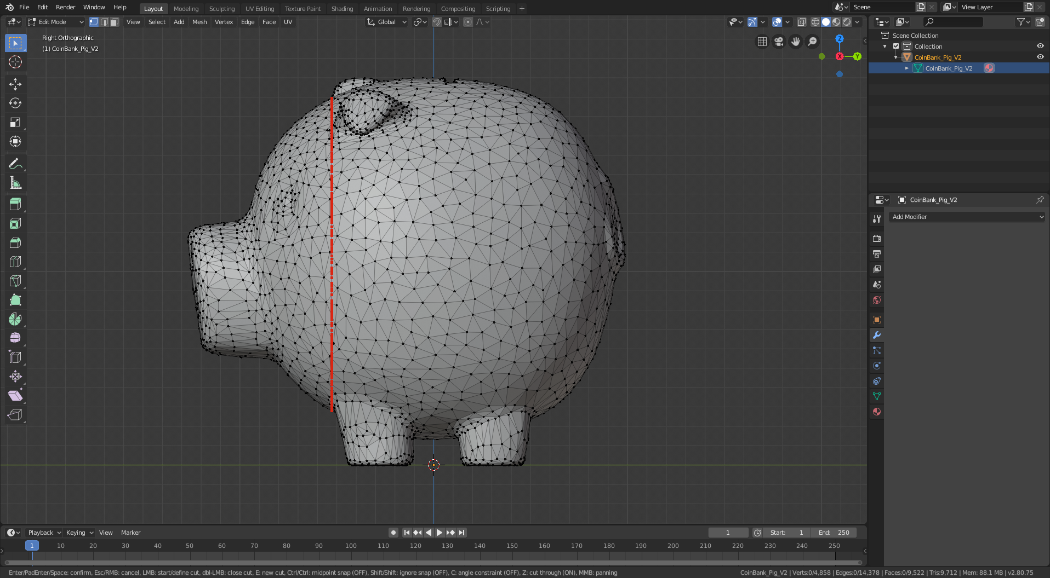Click the Cursor tool
The height and width of the screenshot is (578, 1050).
(15, 62)
